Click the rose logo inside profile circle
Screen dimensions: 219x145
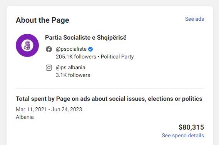point(27,45)
